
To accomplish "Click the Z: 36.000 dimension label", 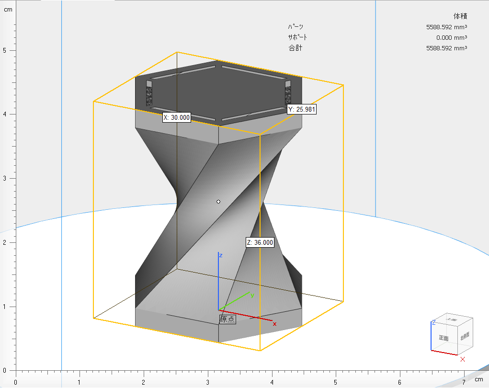I will click(260, 242).
